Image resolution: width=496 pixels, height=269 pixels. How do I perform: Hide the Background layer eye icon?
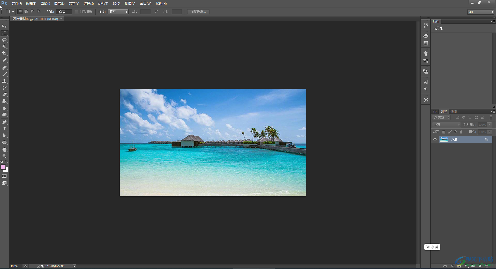pos(435,139)
